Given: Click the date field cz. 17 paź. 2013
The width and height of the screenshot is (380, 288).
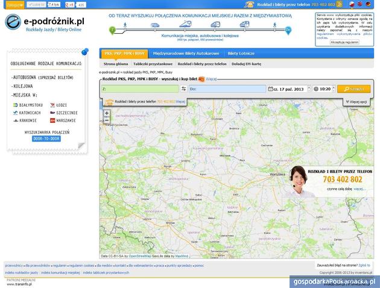Looking at the screenshot, I should pyautogui.click(x=288, y=89).
